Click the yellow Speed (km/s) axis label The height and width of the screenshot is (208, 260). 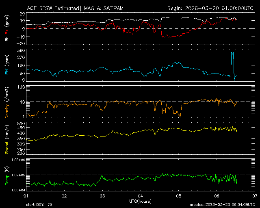(x=6, y=138)
